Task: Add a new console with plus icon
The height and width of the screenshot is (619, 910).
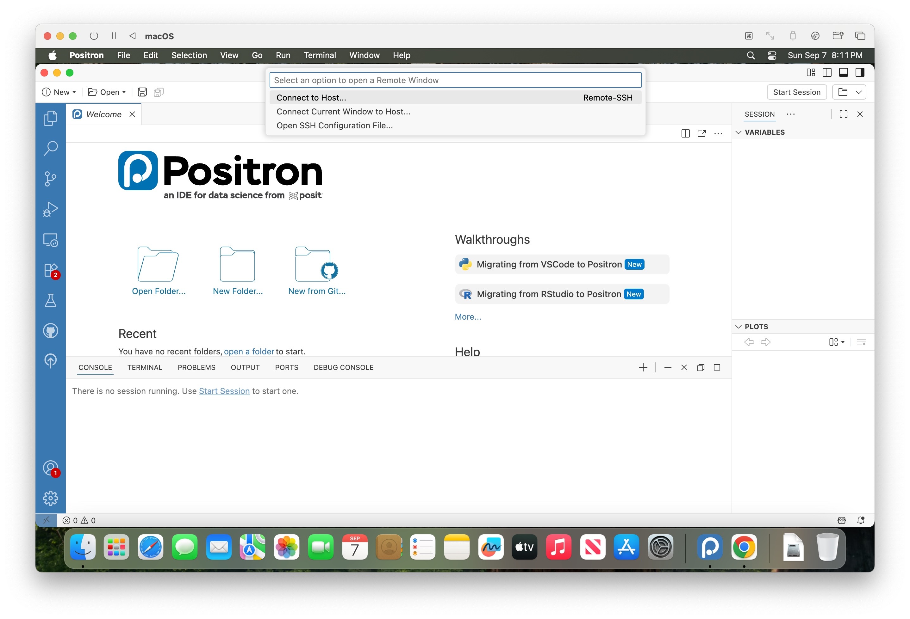Action: click(x=643, y=367)
